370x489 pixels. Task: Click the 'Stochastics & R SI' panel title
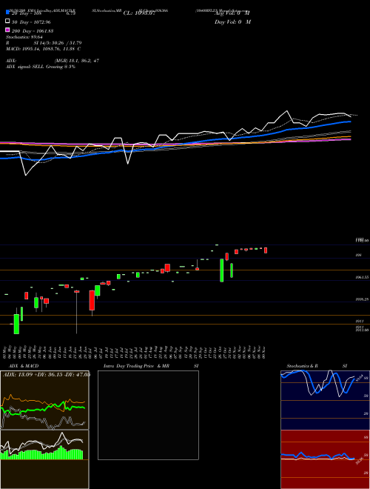coord(317,366)
